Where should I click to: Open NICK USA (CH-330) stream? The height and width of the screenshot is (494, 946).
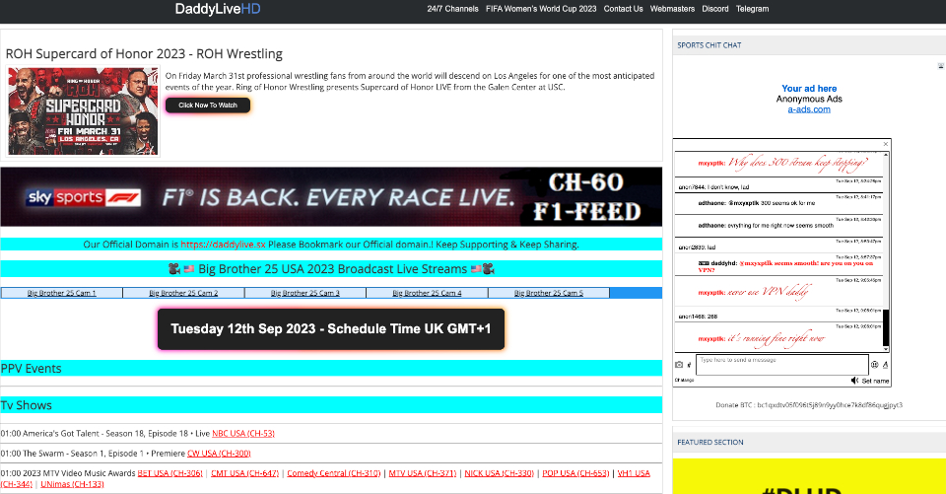(x=499, y=473)
